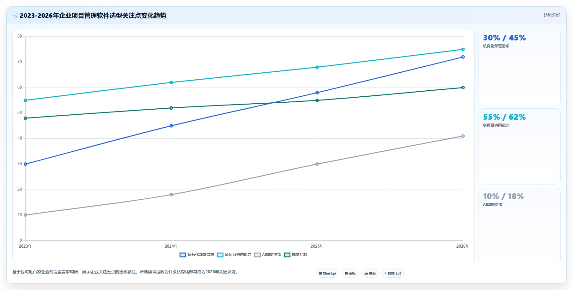The height and width of the screenshot is (290, 573).
Task: Click the 20 y-axis tick label
Action: pos(20,190)
